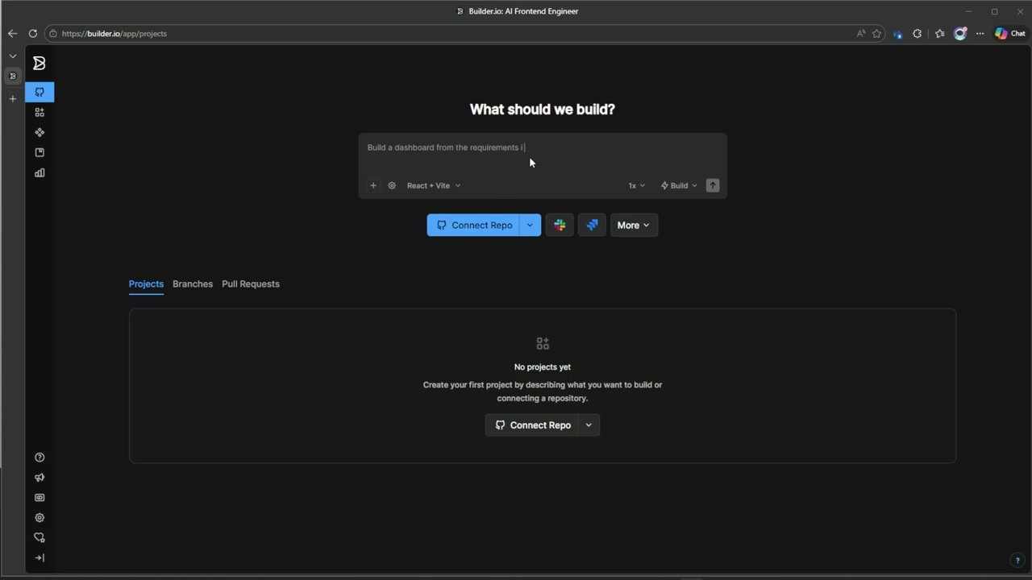Open the settings gear in the left sidebar
The width and height of the screenshot is (1032, 580).
pos(39,517)
